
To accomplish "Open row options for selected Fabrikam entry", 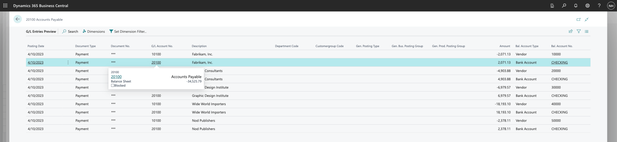I will point(68,62).
